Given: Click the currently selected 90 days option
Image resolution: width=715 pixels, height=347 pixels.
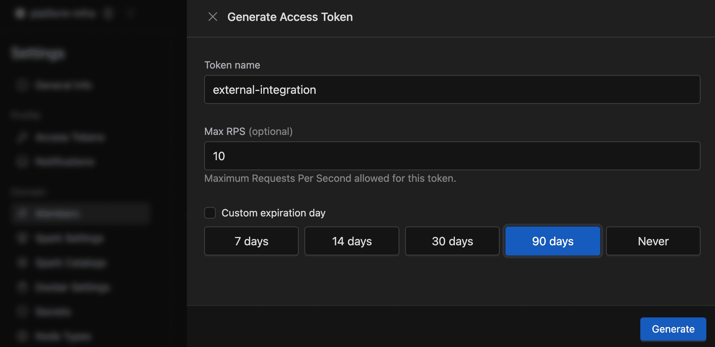Looking at the screenshot, I should point(552,241).
